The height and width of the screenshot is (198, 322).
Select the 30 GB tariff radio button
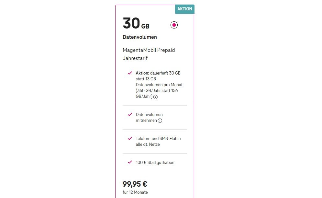[174, 25]
